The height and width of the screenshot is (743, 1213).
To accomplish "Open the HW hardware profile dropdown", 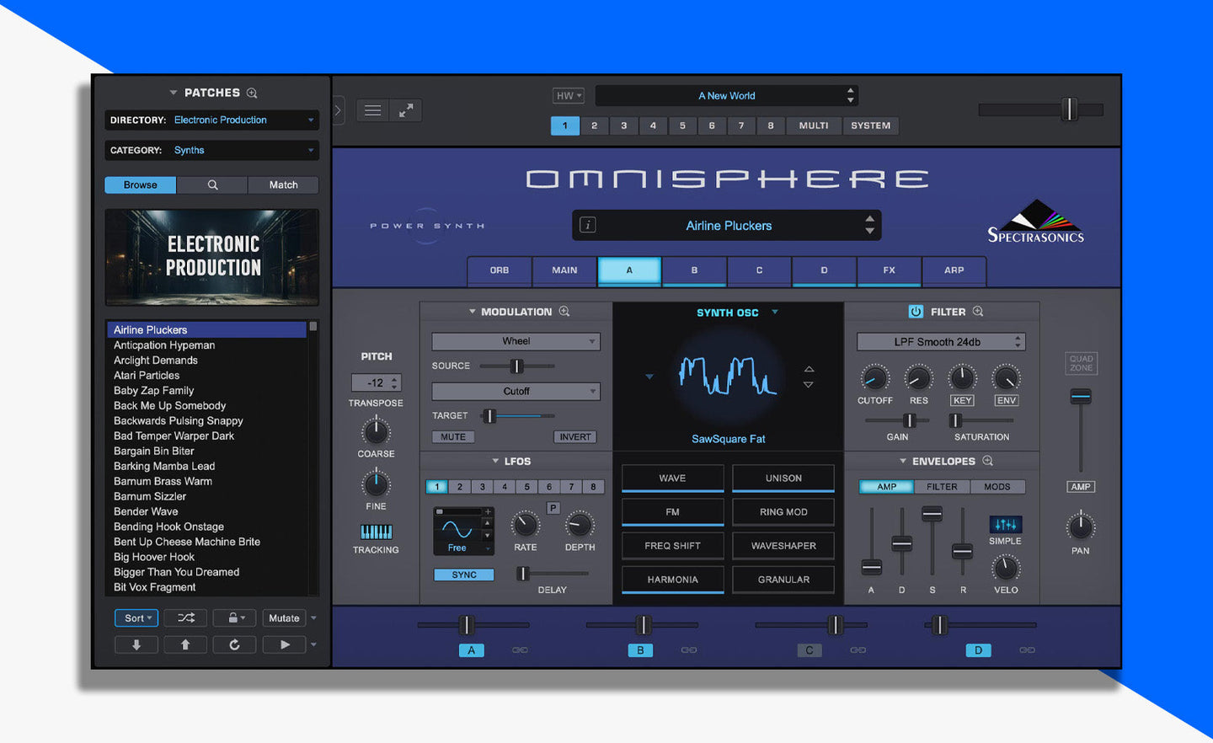I will [569, 96].
